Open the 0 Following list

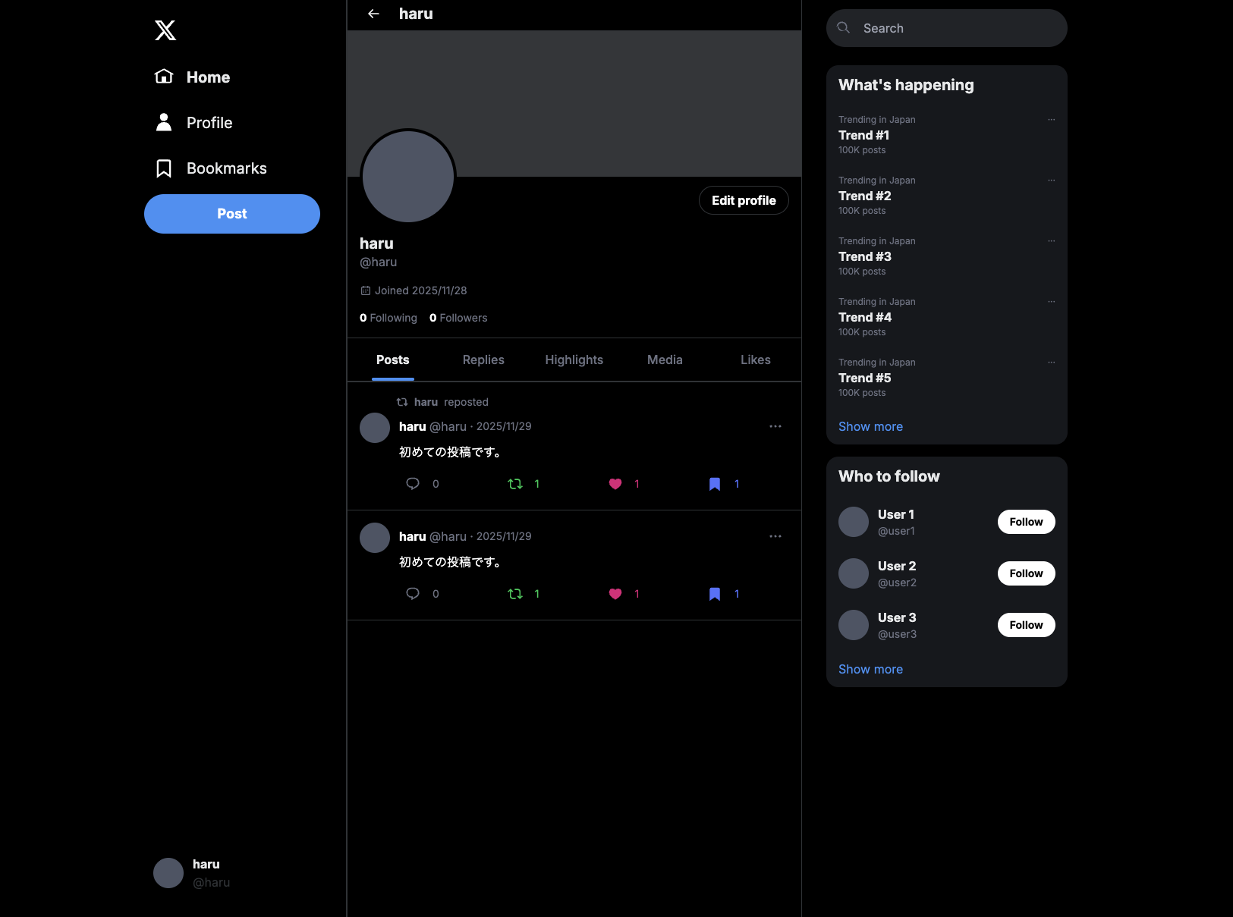[x=388, y=318]
